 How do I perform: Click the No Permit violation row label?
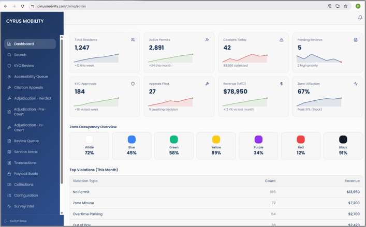pyautogui.click(x=81, y=192)
